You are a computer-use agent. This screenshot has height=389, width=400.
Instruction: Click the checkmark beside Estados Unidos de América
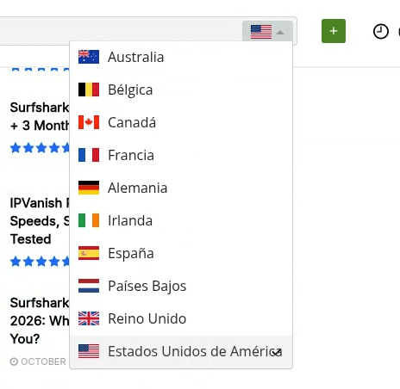tap(277, 352)
